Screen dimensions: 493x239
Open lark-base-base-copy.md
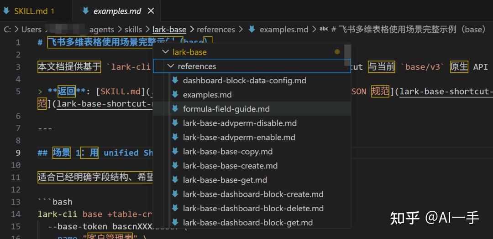[228, 152]
